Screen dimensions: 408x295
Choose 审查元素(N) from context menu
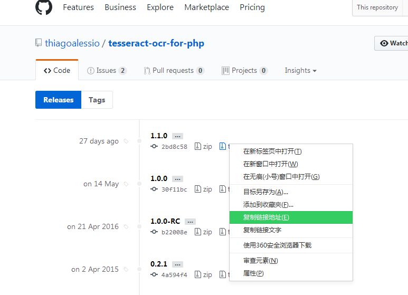click(291, 261)
